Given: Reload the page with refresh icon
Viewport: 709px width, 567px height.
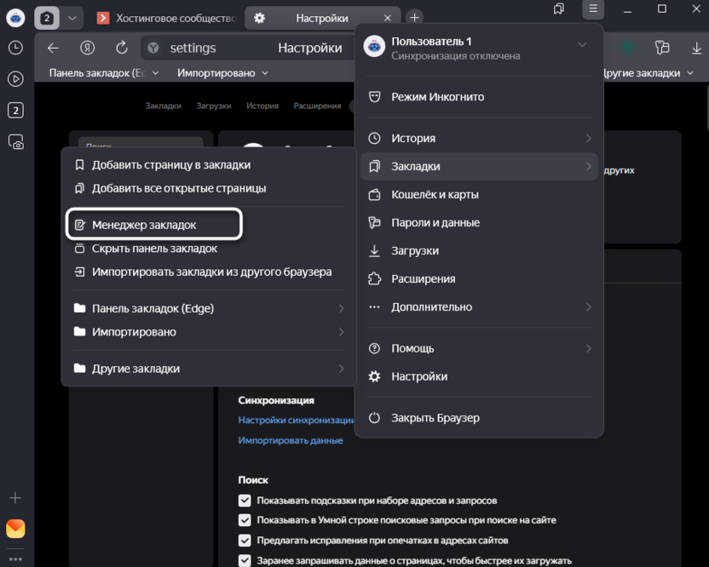Looking at the screenshot, I should click(122, 48).
